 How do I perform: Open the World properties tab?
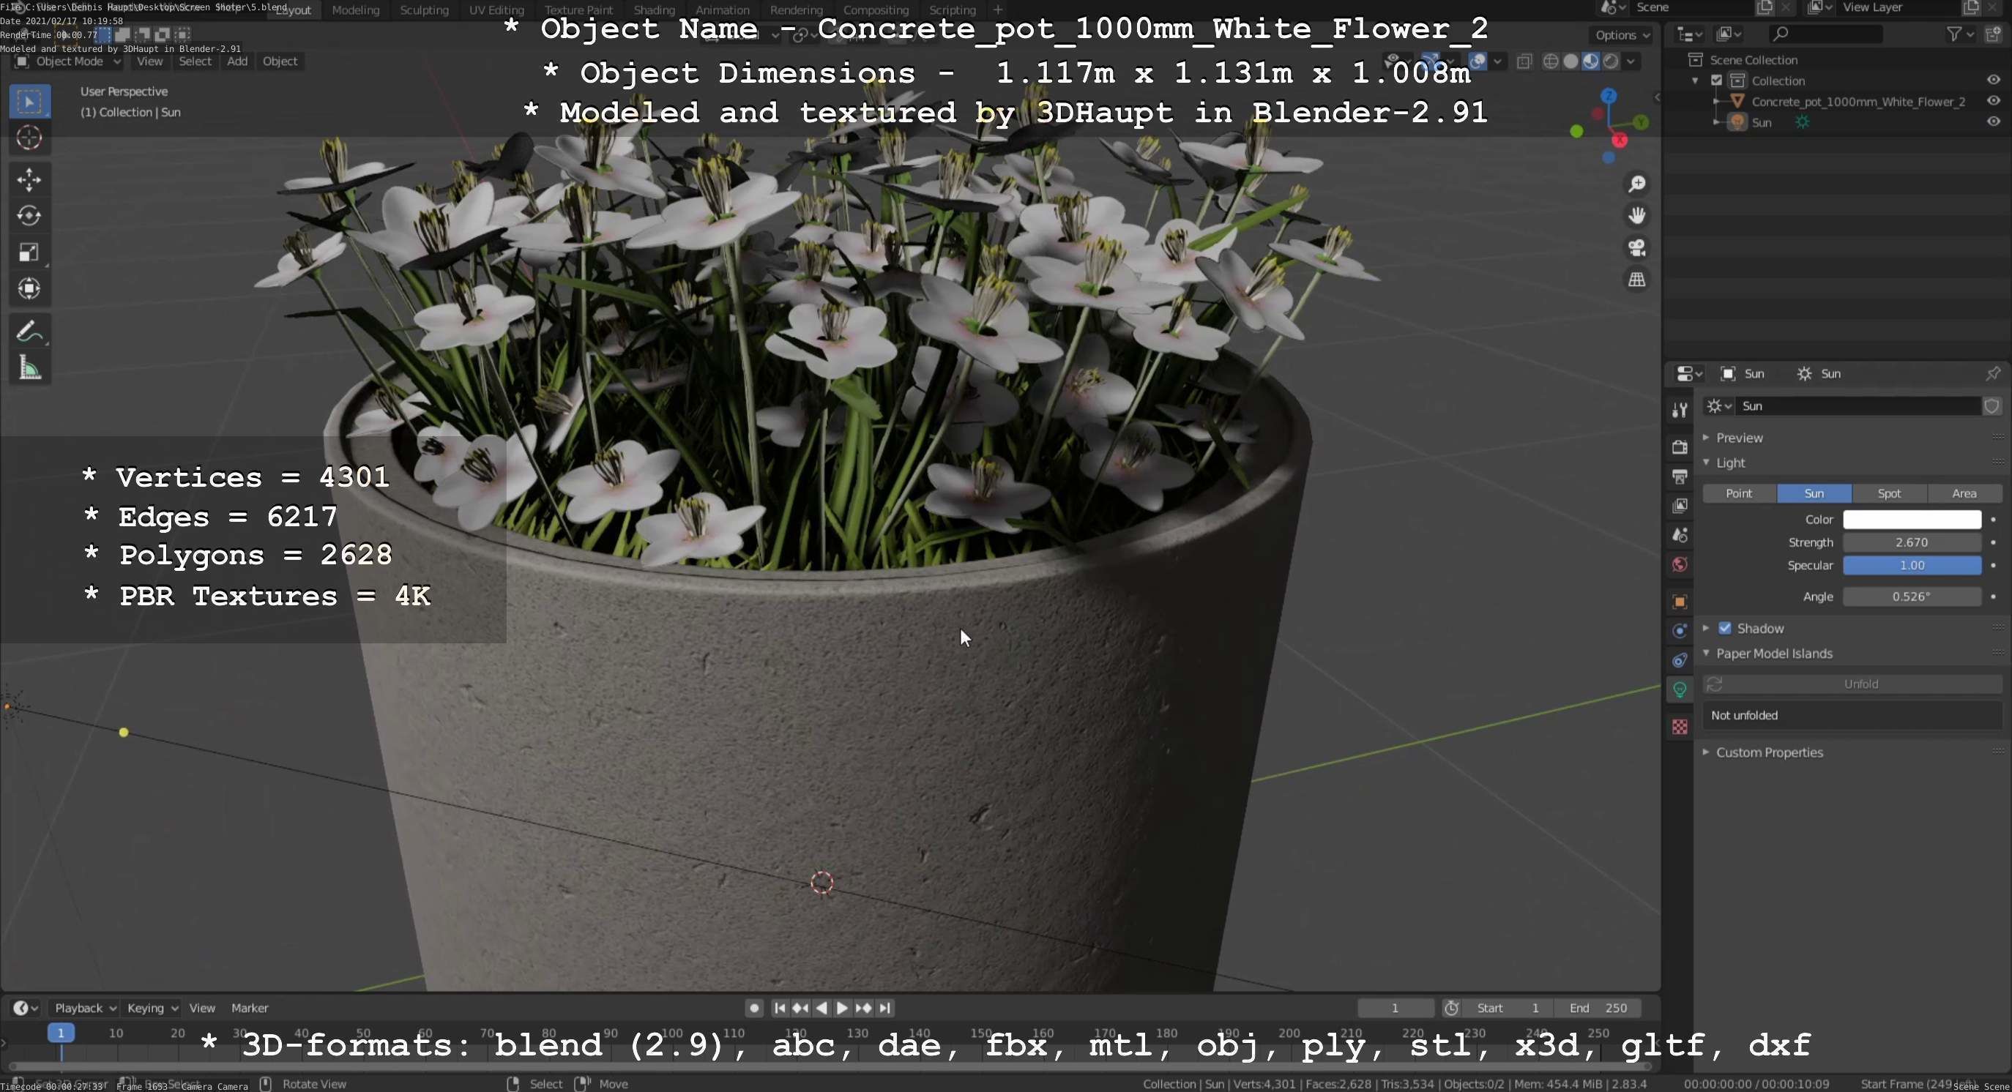[1680, 564]
